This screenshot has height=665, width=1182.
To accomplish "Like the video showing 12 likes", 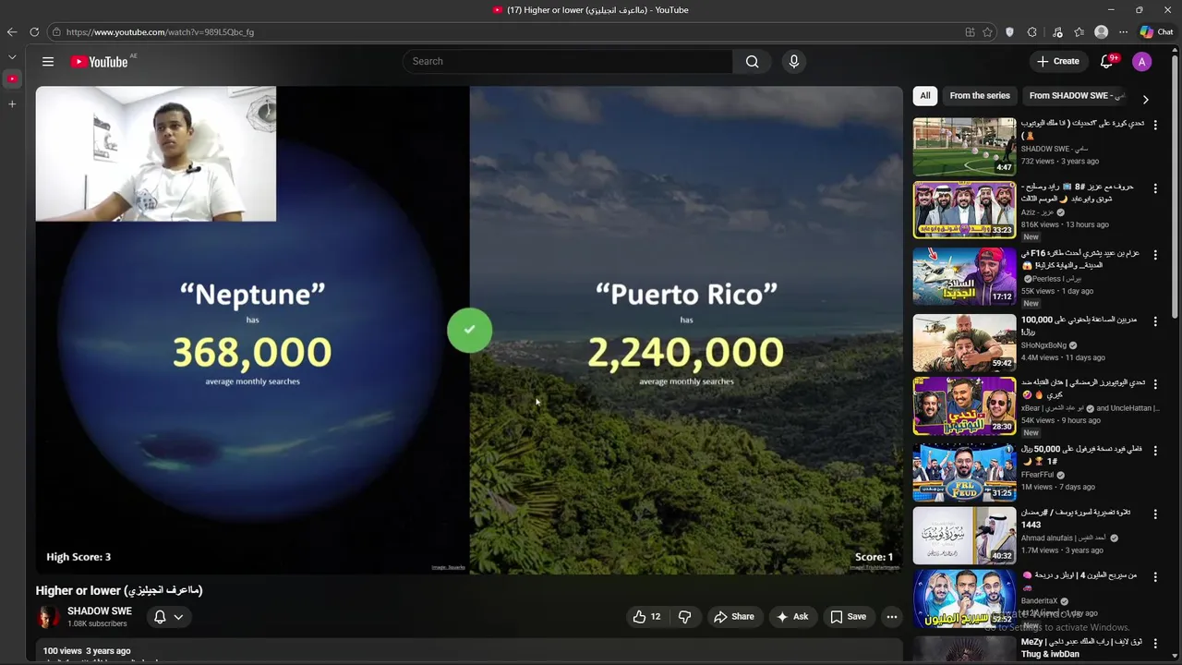I will point(646,617).
